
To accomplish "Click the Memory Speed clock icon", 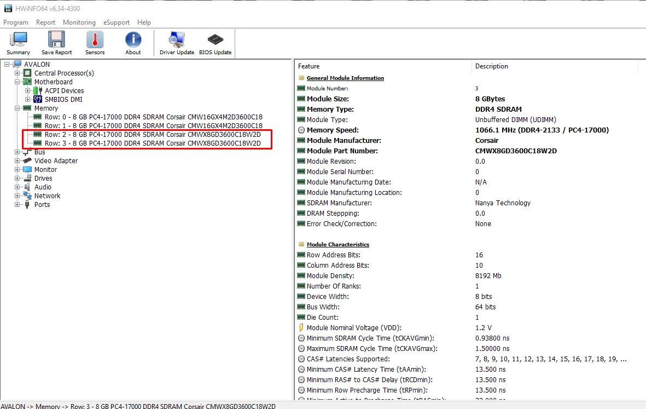I will click(301, 130).
